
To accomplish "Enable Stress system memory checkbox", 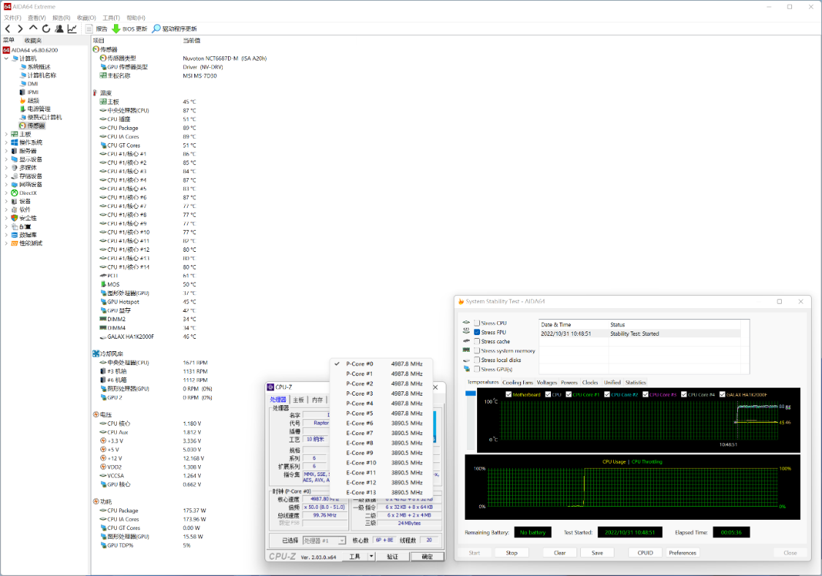I will click(x=477, y=351).
